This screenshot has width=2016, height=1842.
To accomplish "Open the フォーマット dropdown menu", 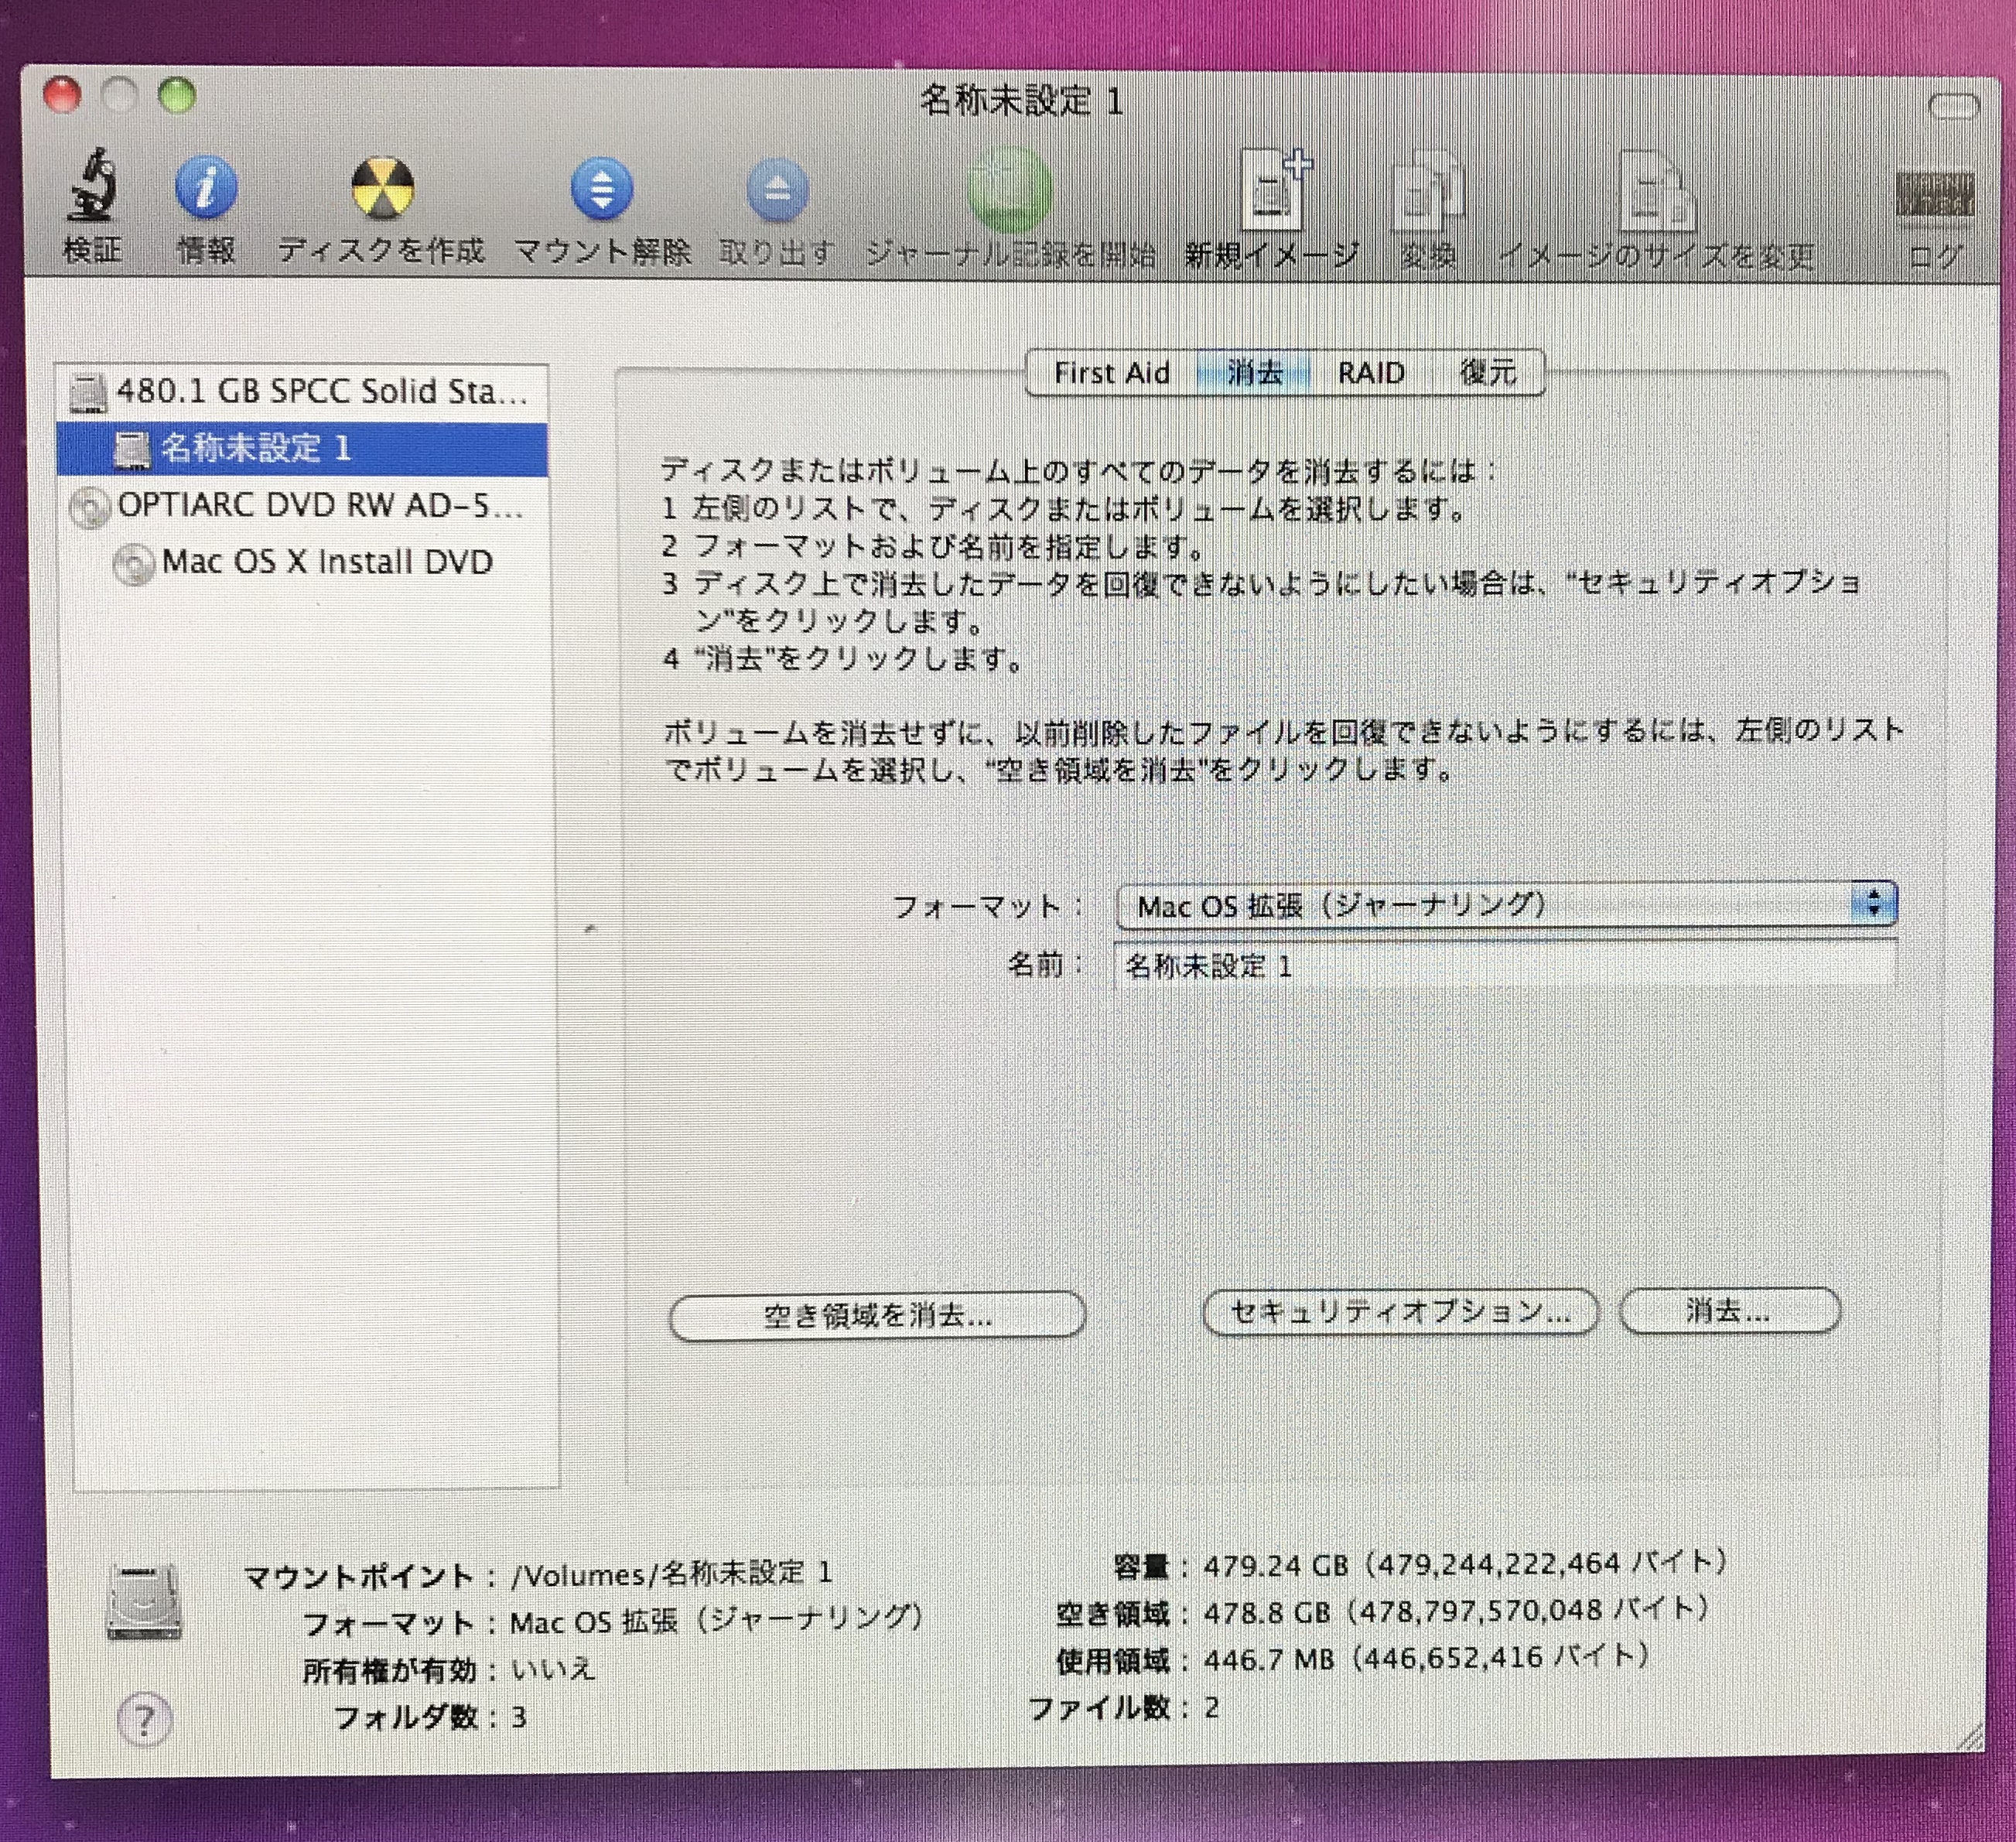I will [1506, 905].
